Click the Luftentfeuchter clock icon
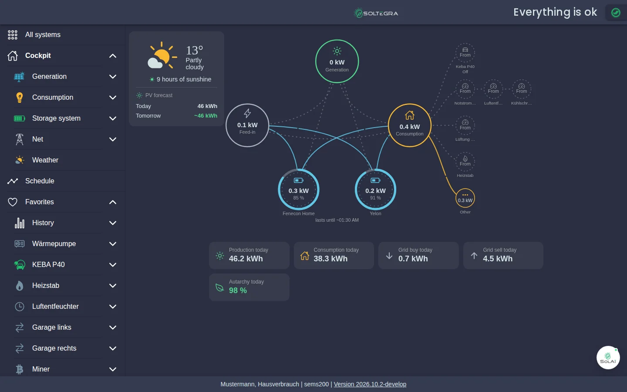Image resolution: width=627 pixels, height=392 pixels. point(20,307)
